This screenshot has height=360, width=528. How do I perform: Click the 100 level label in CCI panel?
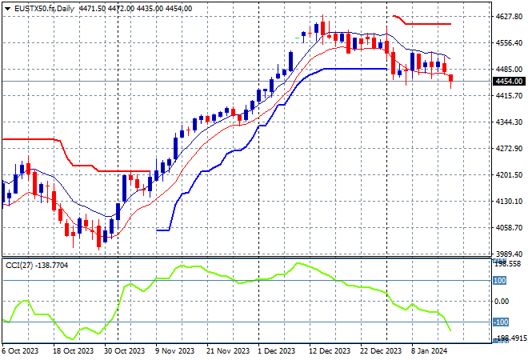click(x=499, y=281)
